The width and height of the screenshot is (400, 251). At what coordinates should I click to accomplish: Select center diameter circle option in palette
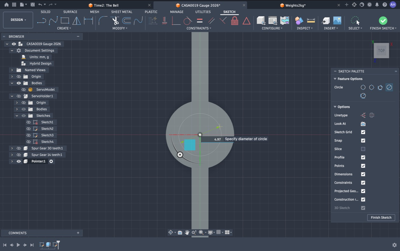(363, 87)
